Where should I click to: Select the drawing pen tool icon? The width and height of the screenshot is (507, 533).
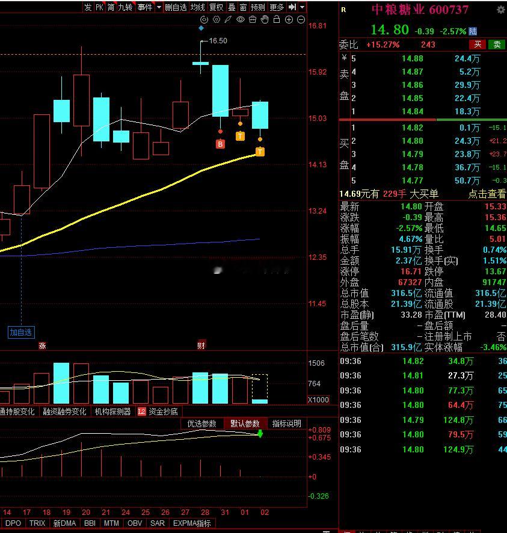(x=228, y=20)
